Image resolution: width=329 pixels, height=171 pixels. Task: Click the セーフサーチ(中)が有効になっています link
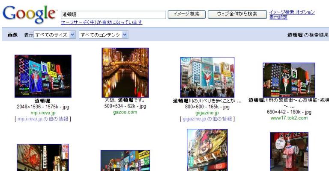(102, 22)
